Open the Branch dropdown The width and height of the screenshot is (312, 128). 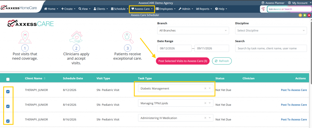193,31
